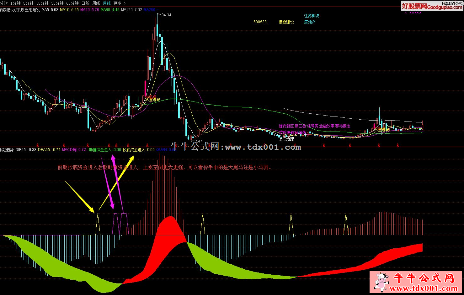Switch chart to 15分钟 period

42,3
